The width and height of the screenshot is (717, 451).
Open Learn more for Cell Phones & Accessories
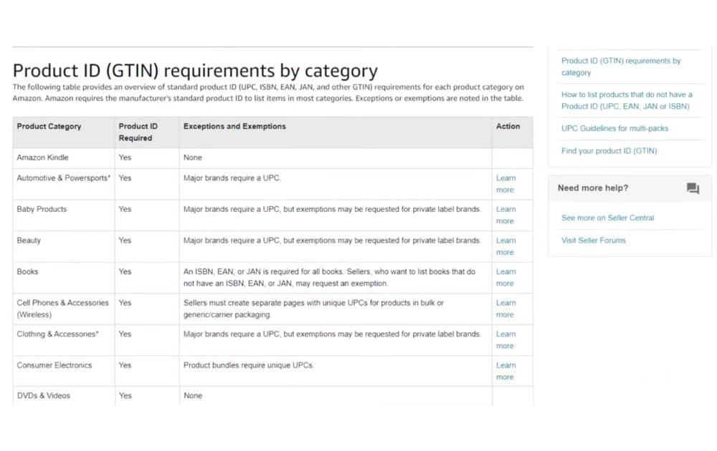(x=505, y=309)
